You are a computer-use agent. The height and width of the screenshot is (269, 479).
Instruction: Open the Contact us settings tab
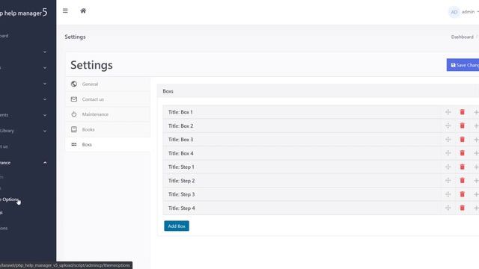click(x=108, y=99)
